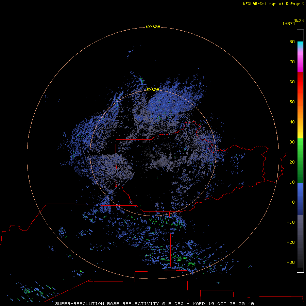
Task: Click the 80 value on the dBZ scale
Action: coord(292,41)
